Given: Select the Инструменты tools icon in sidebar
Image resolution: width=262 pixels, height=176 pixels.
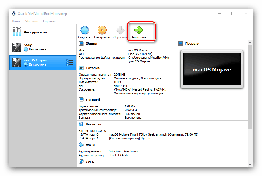Looking at the screenshot, I should (17, 32).
